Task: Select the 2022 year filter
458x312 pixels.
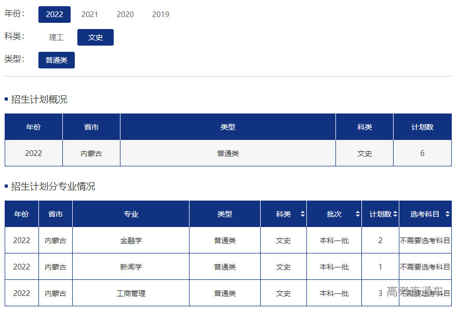Action: 55,15
